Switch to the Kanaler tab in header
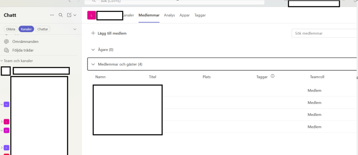 [128, 15]
